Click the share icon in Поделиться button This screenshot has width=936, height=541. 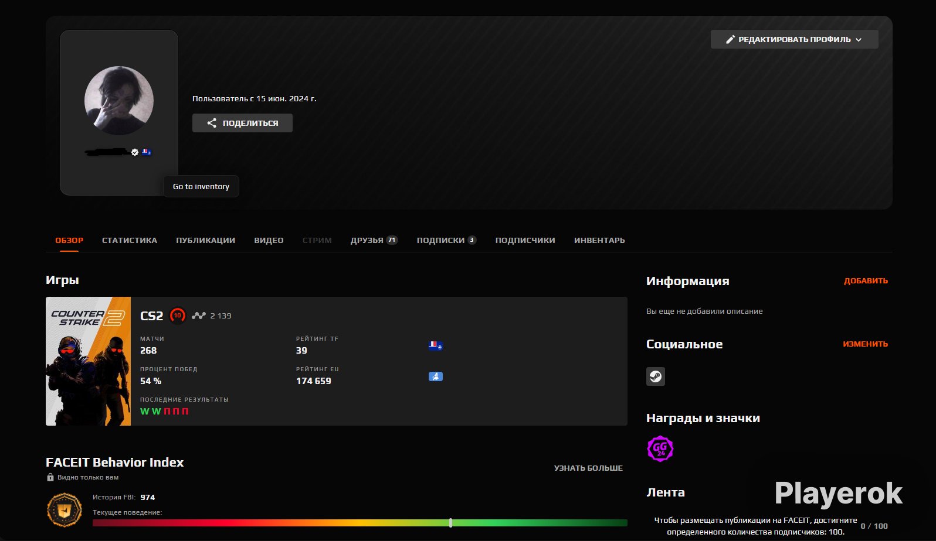click(212, 123)
